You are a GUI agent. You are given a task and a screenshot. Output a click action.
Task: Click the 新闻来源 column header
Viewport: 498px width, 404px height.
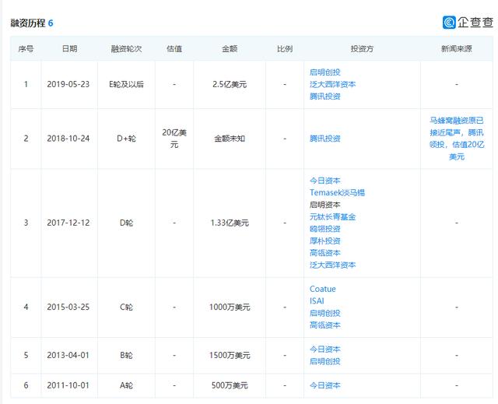[457, 49]
